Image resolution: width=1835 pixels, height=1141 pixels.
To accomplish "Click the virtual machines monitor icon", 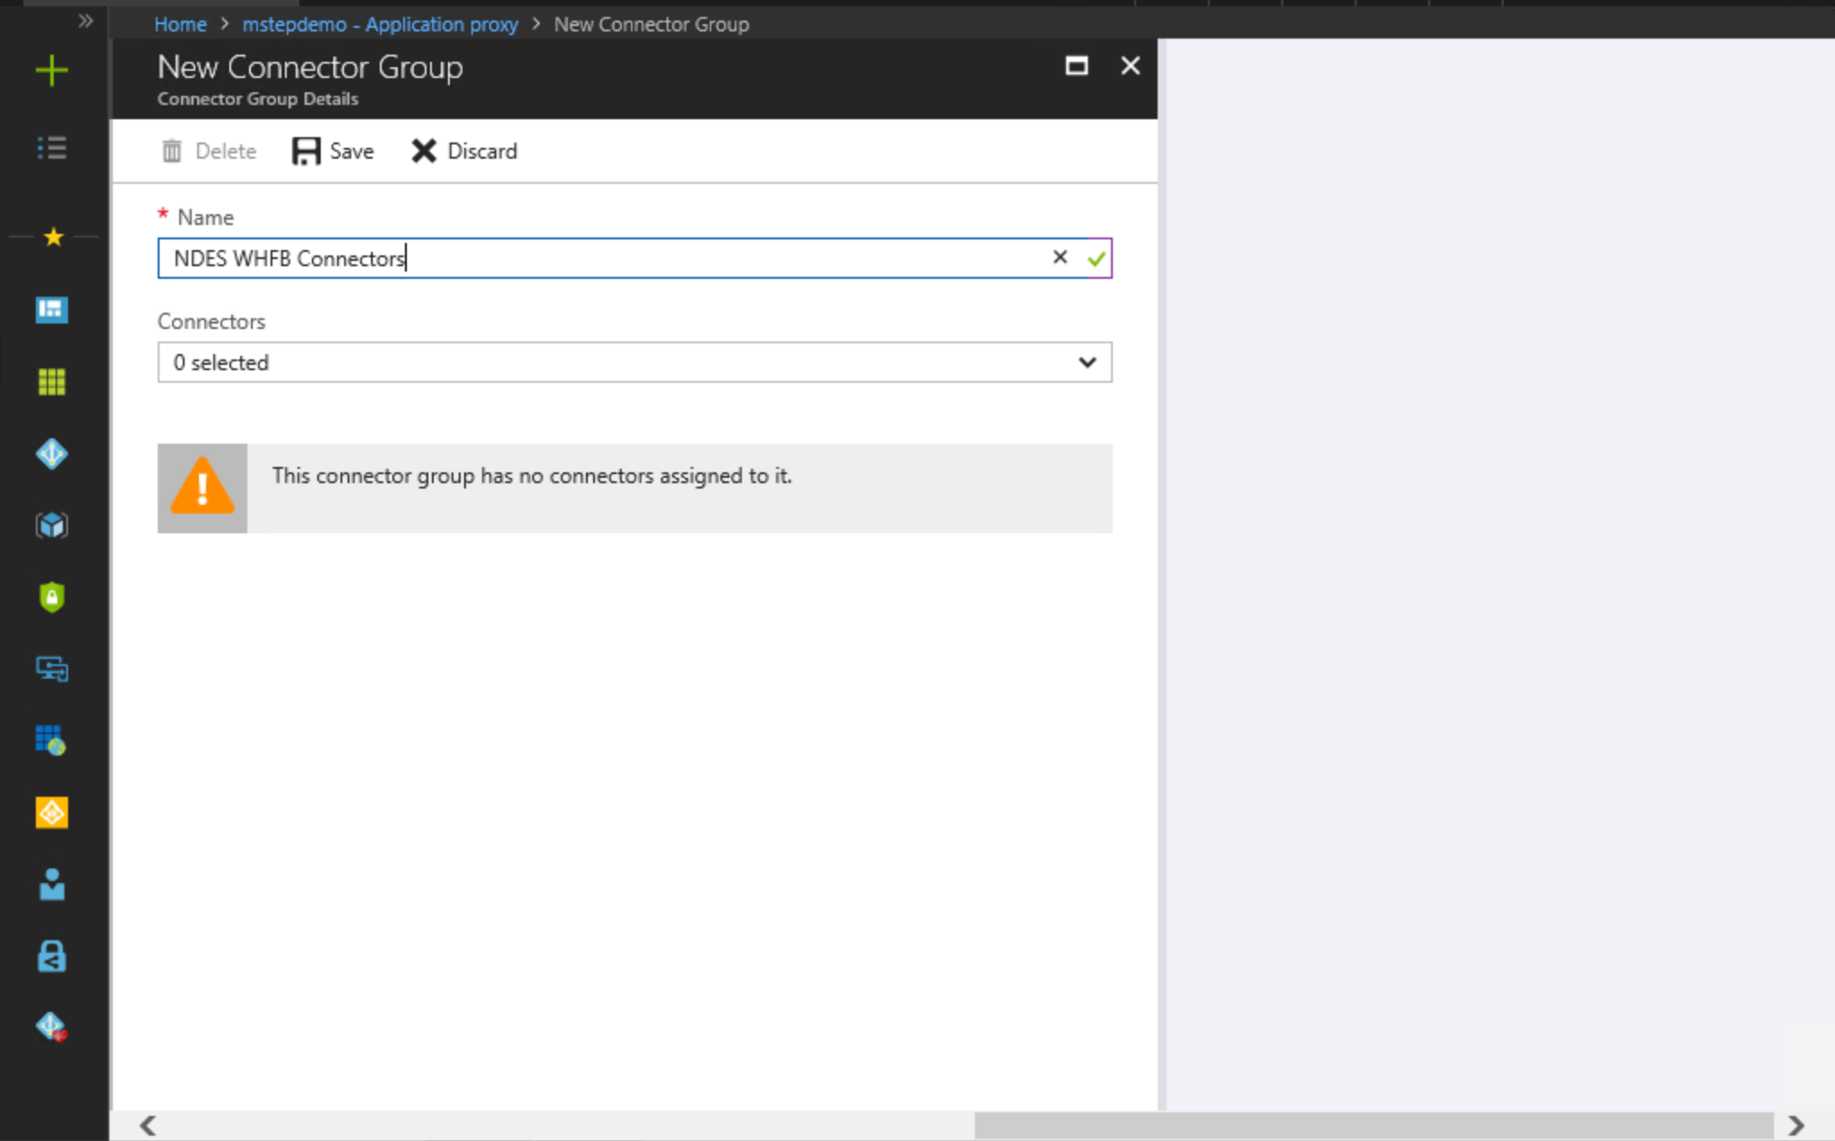I will tap(52, 669).
